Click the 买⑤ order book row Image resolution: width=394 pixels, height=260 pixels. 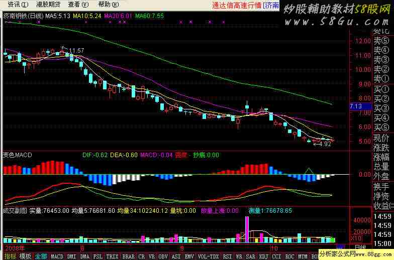point(381,127)
